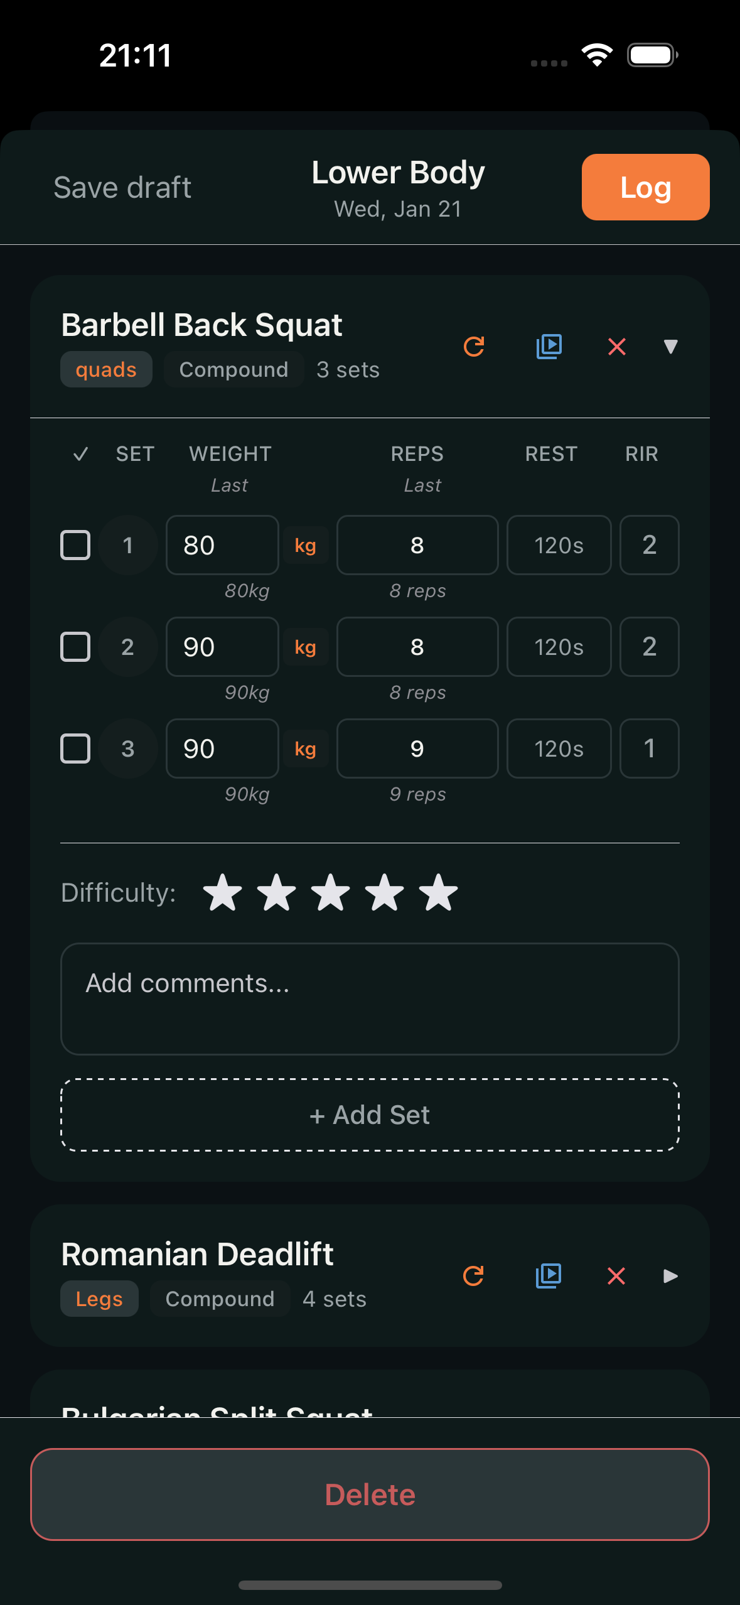Mark set 3 as done

(x=75, y=748)
